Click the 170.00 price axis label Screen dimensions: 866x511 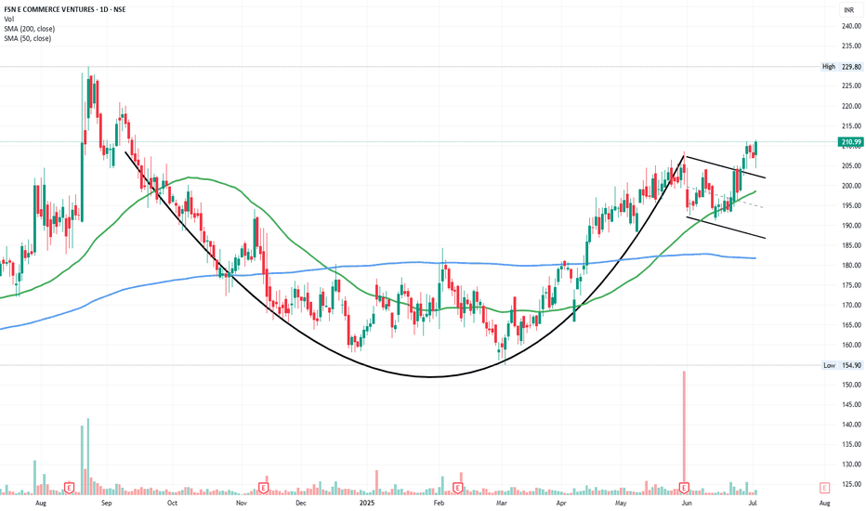(851, 305)
